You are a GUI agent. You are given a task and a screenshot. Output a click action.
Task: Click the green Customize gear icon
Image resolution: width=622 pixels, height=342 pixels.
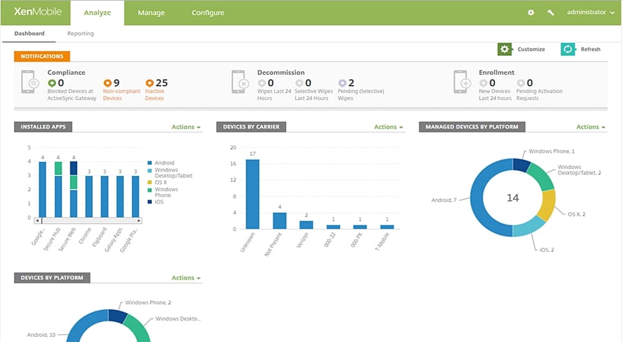click(x=504, y=49)
